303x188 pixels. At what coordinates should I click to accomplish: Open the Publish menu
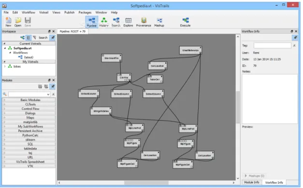(70, 13)
